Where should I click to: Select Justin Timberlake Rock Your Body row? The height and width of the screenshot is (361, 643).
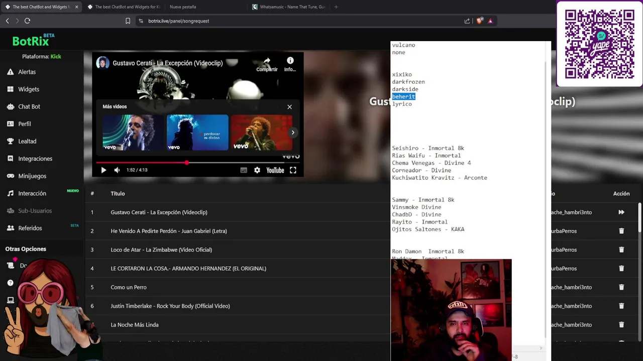click(x=170, y=306)
